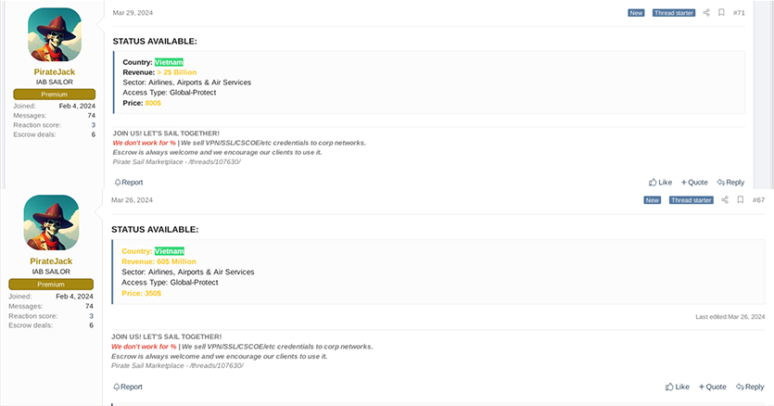The image size is (774, 406).
Task: Open PirateJack username link in lower post
Action: click(51, 261)
